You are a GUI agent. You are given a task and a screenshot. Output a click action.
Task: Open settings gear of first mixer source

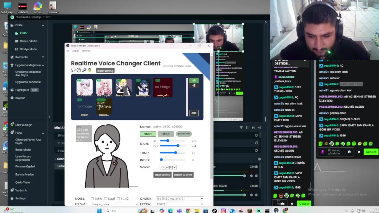click(256, 176)
